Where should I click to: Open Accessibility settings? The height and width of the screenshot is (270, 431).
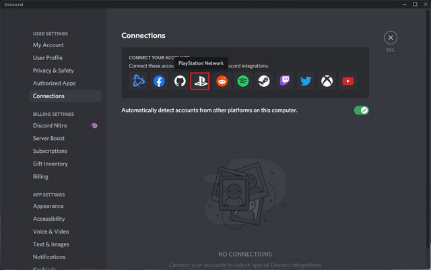pyautogui.click(x=65, y=219)
